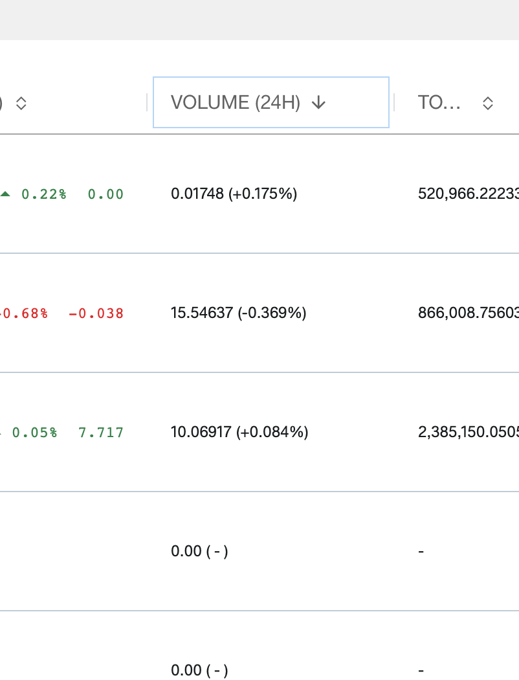Click the green 7.717 change amount
Viewport: 519px width, 680px height.
tap(101, 433)
